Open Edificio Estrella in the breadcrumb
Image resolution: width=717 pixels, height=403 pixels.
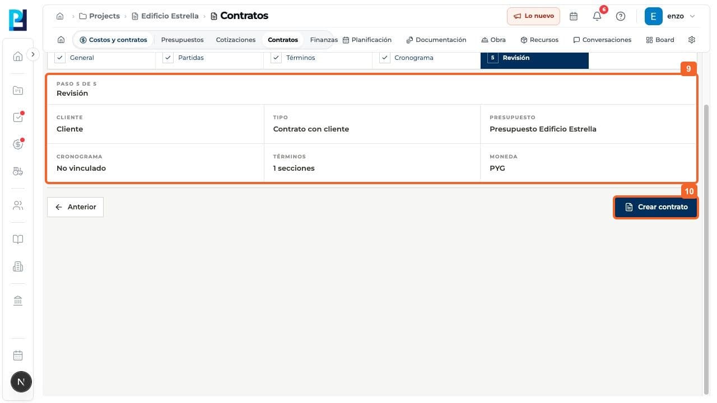coord(165,16)
